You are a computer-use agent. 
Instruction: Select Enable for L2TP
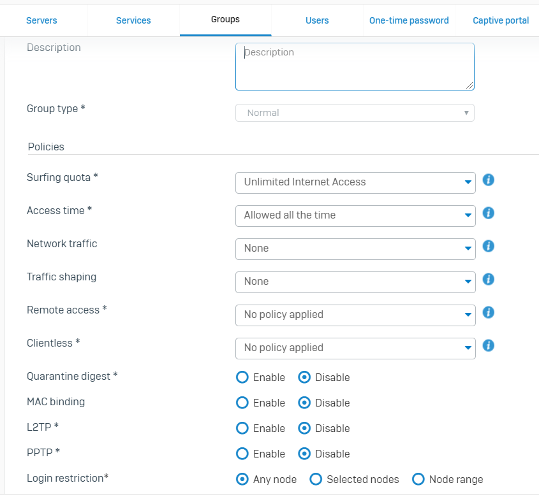point(242,428)
